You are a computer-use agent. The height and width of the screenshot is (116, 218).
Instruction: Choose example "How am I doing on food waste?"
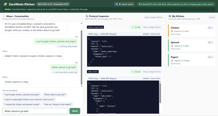(x=58, y=104)
